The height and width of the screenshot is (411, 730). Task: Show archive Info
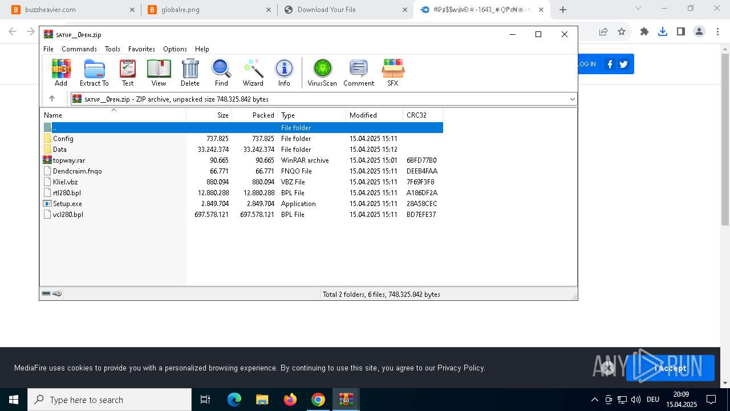click(x=284, y=72)
